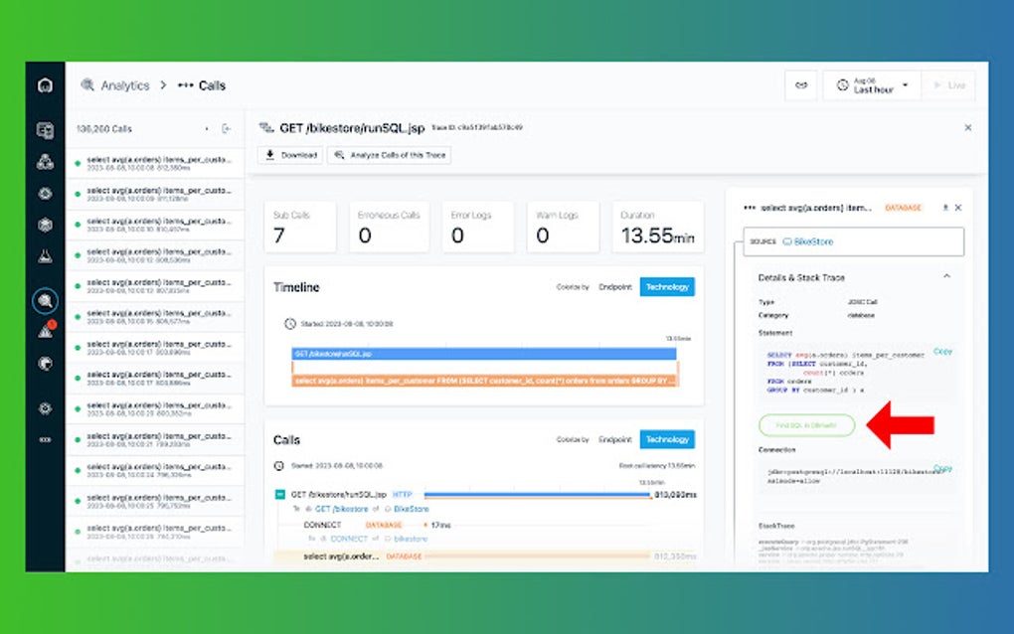Click the Analytics breadcrumb magnifier icon
This screenshot has height=634, width=1014.
(x=87, y=84)
